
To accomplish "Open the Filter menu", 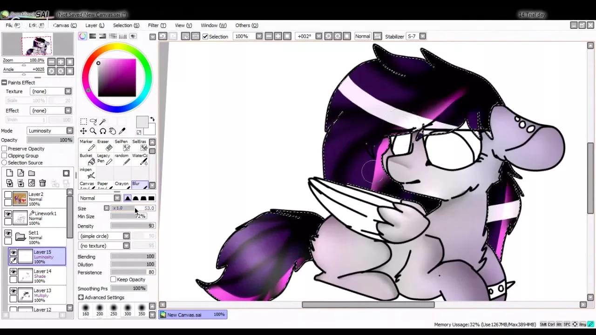I will (x=157, y=25).
